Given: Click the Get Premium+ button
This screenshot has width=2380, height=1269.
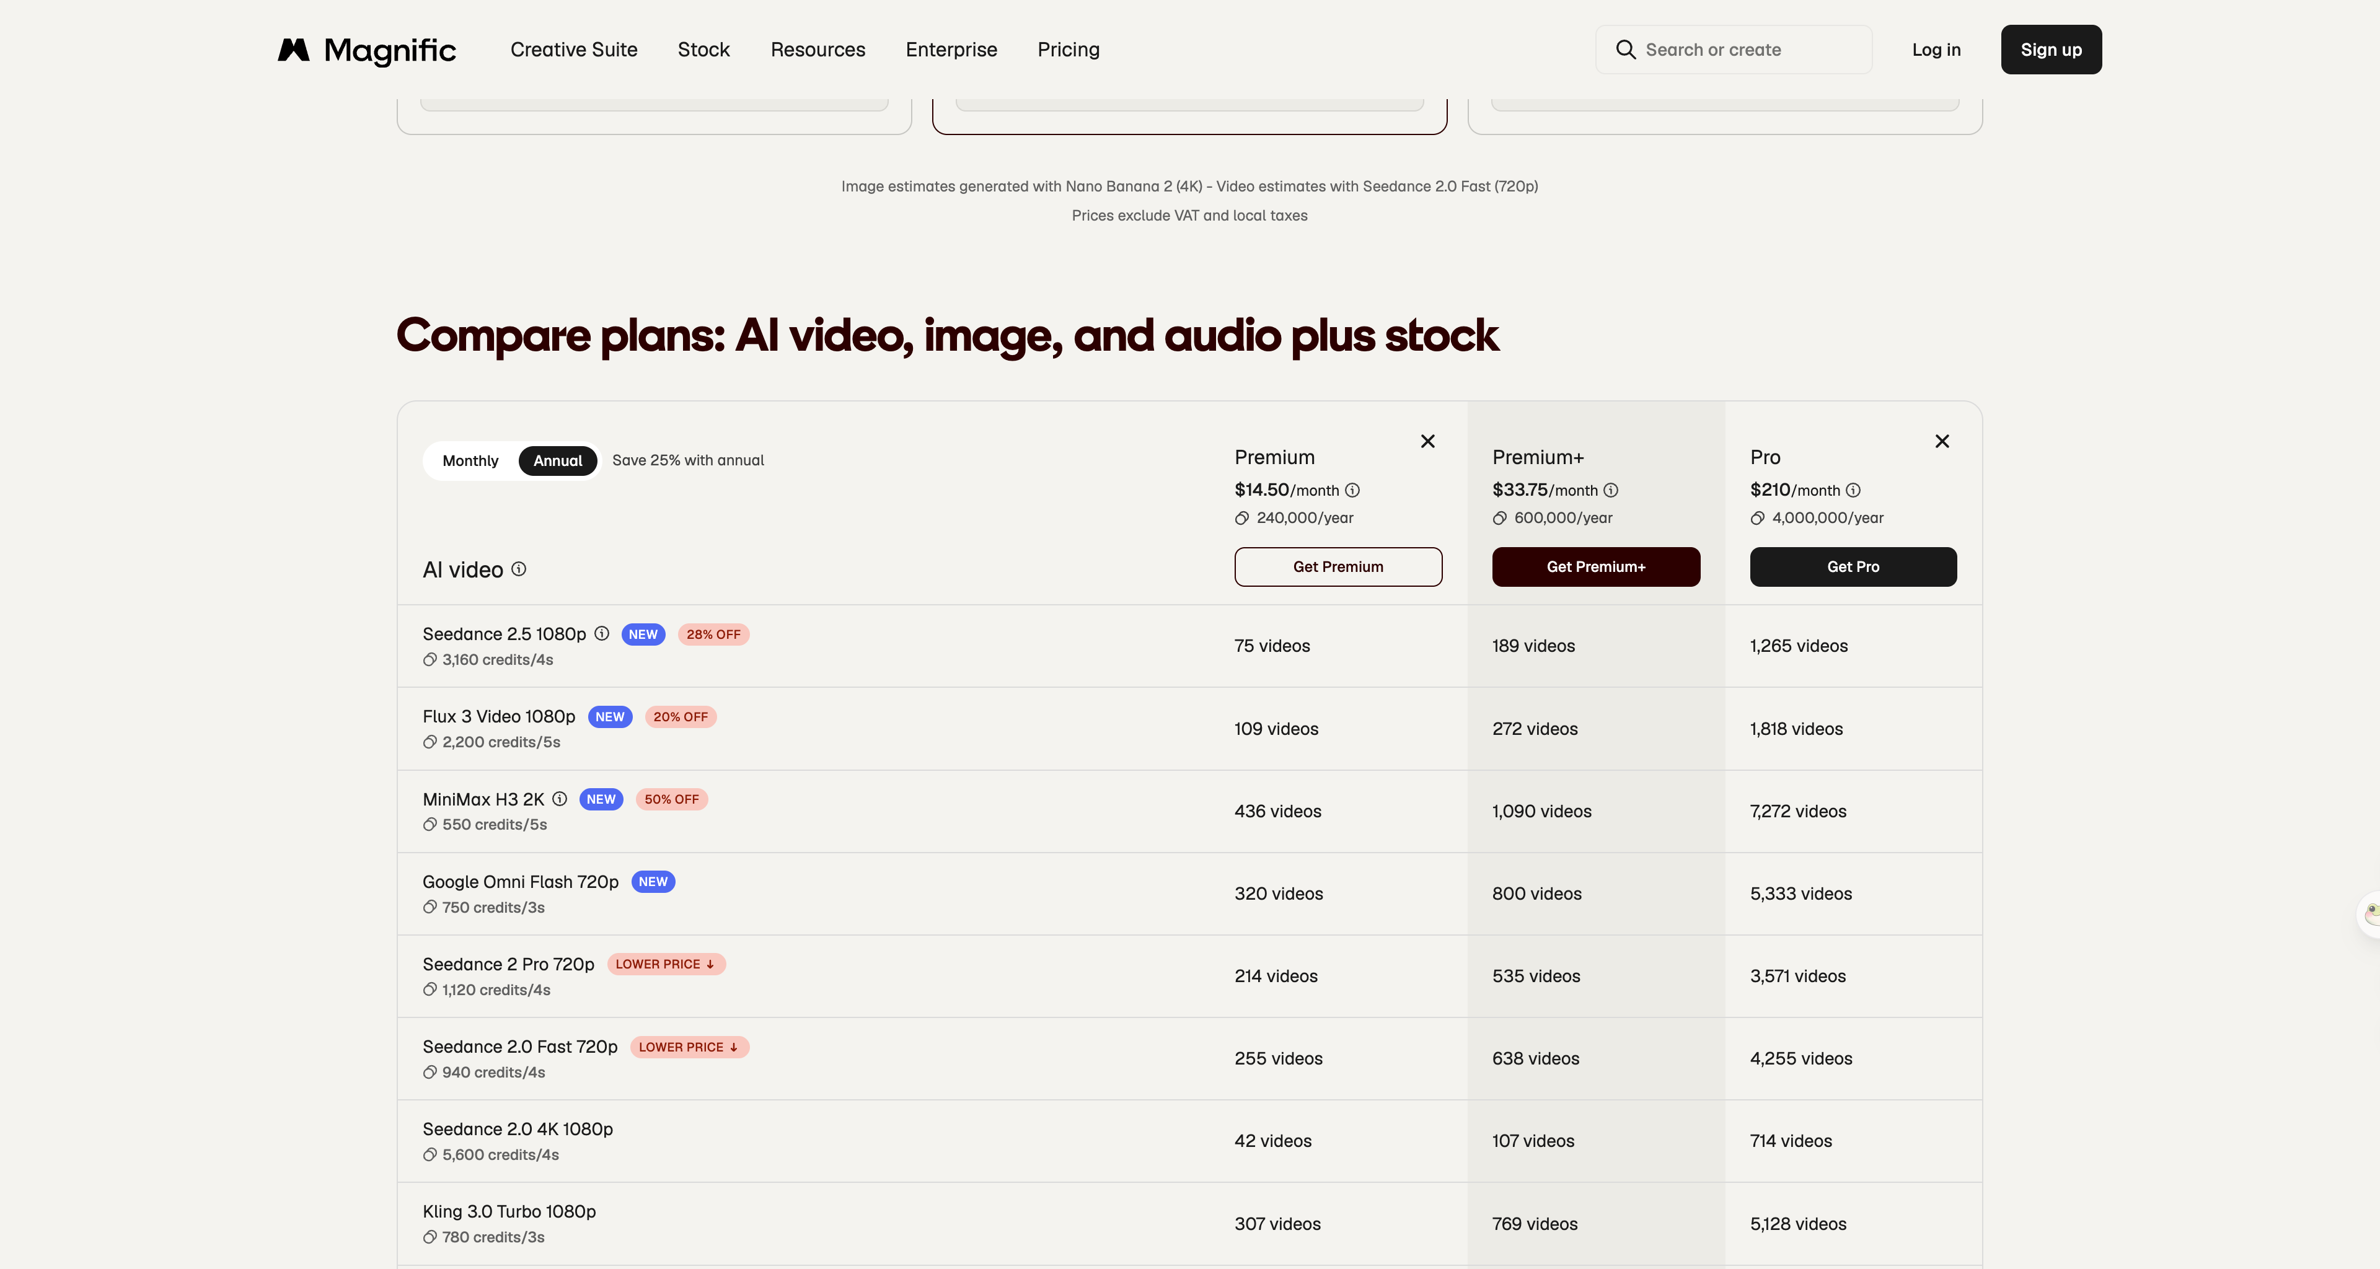Looking at the screenshot, I should click(1595, 567).
